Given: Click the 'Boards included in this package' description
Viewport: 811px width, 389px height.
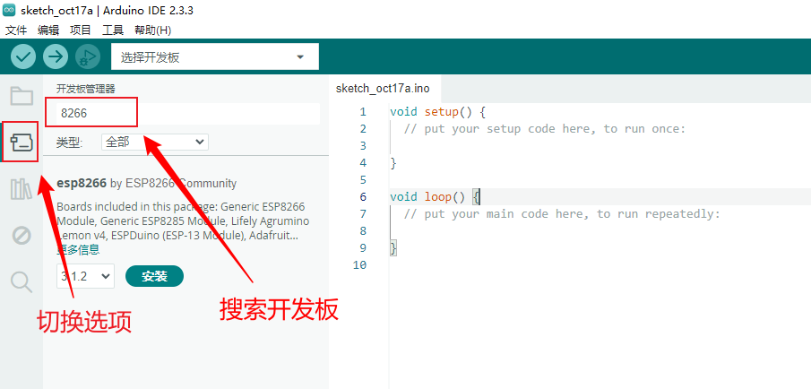Looking at the screenshot, I should 183,220.
